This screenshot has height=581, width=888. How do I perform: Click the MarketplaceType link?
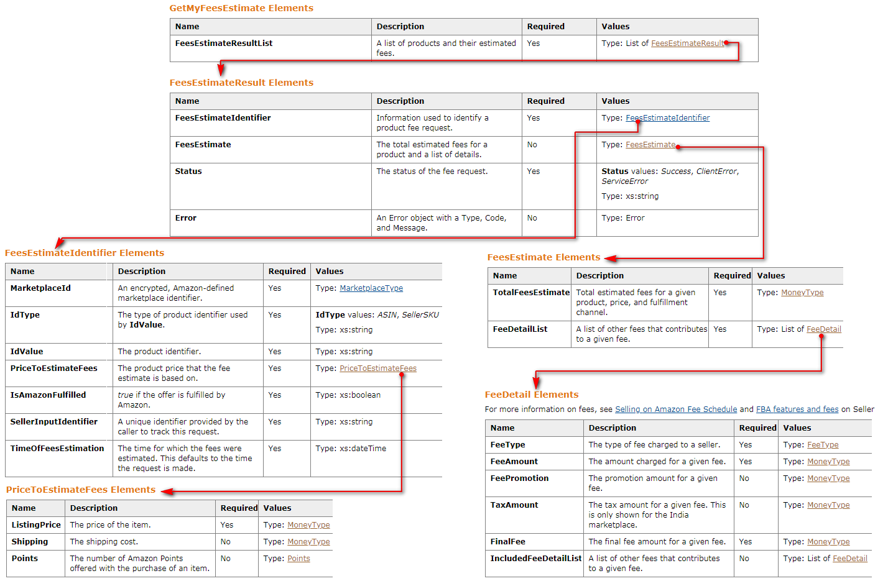[x=371, y=288]
